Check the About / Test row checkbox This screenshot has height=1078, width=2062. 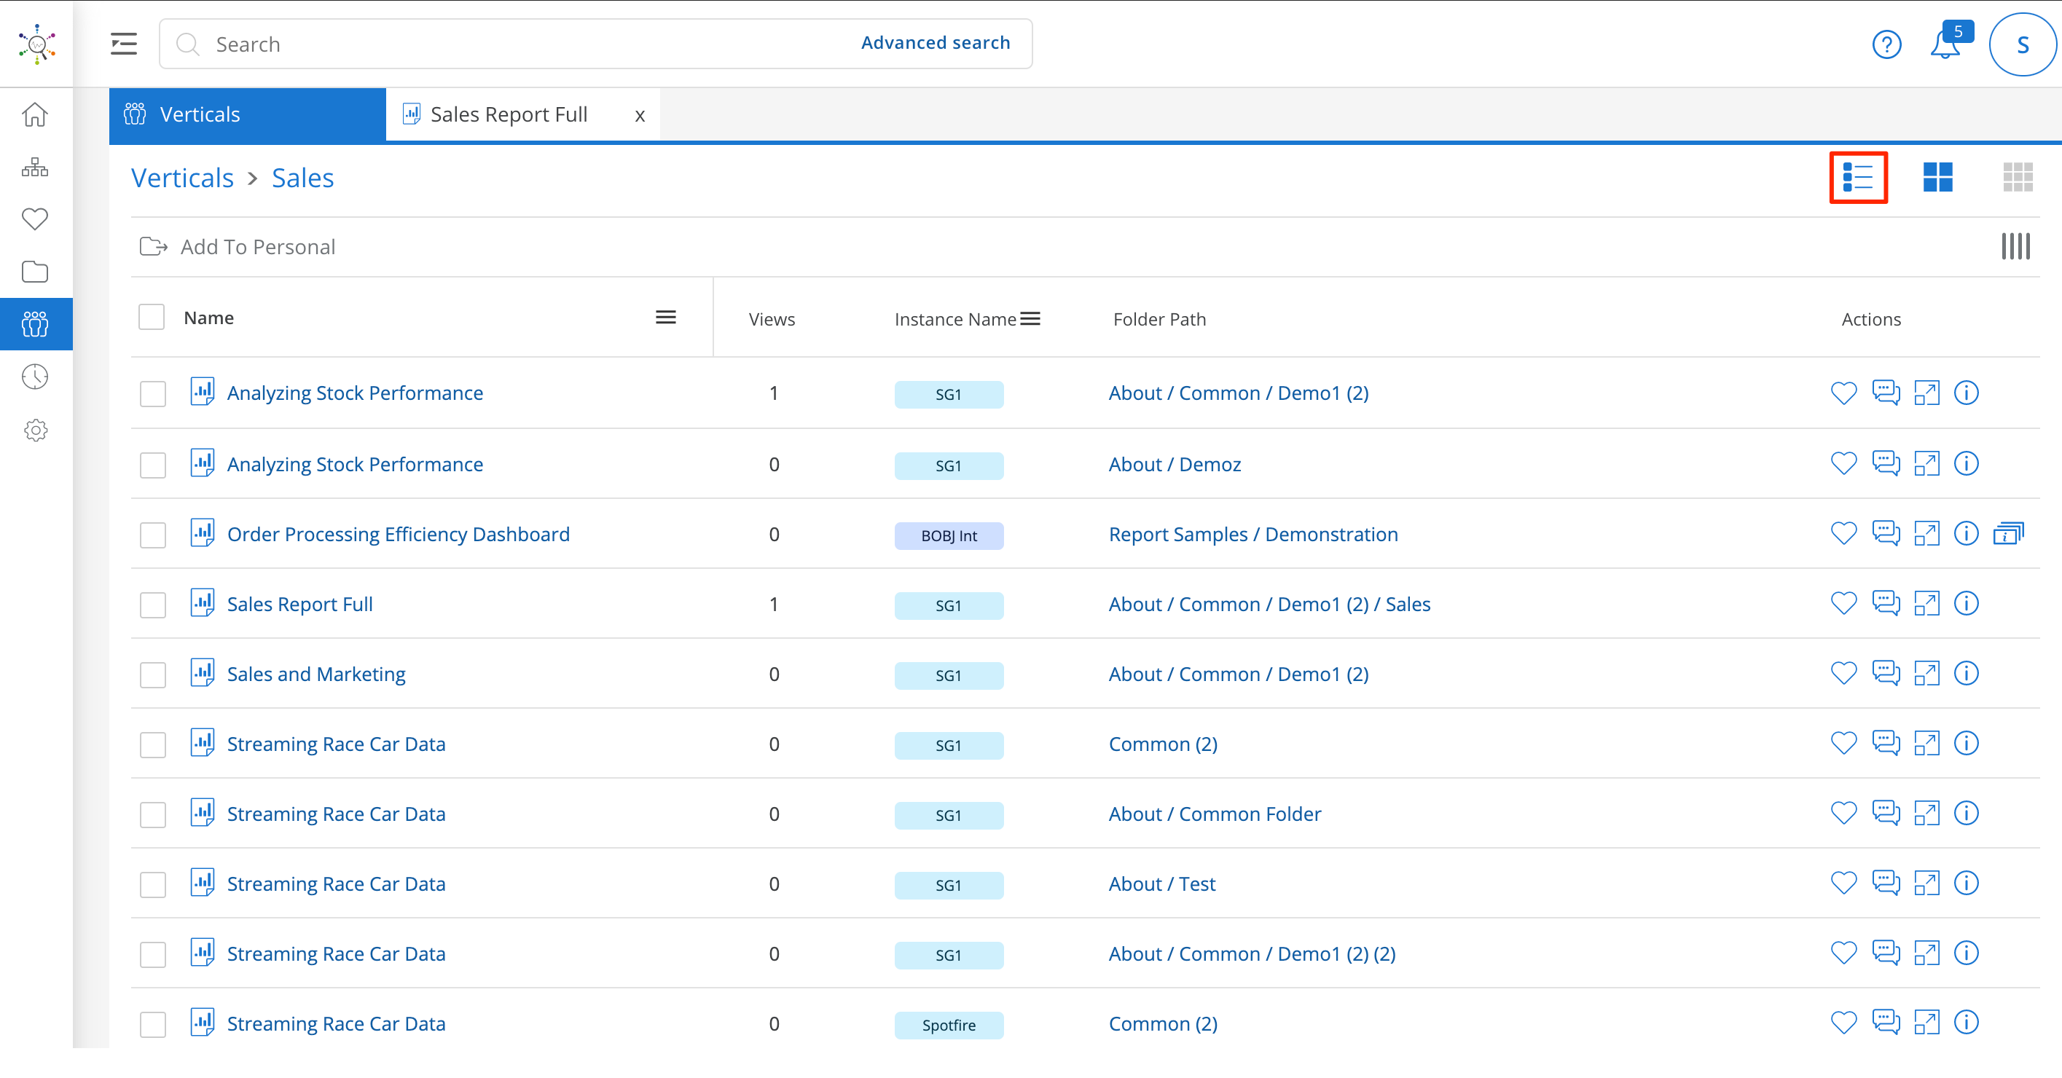(152, 884)
